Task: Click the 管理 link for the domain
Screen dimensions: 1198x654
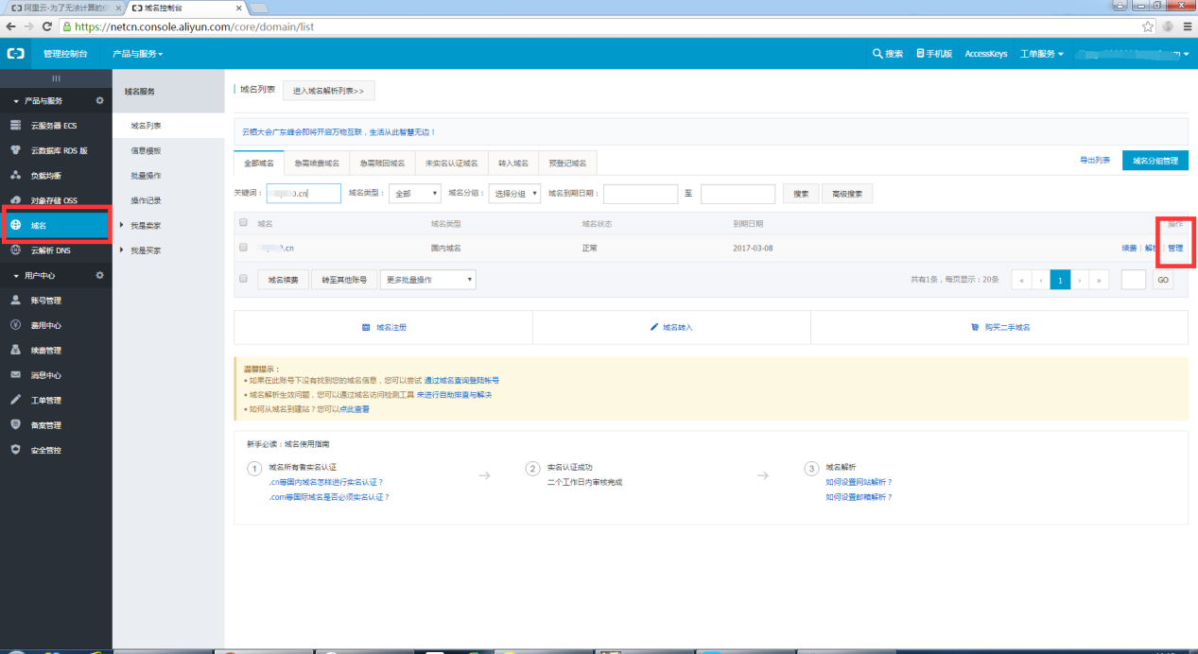Action: 1175,248
